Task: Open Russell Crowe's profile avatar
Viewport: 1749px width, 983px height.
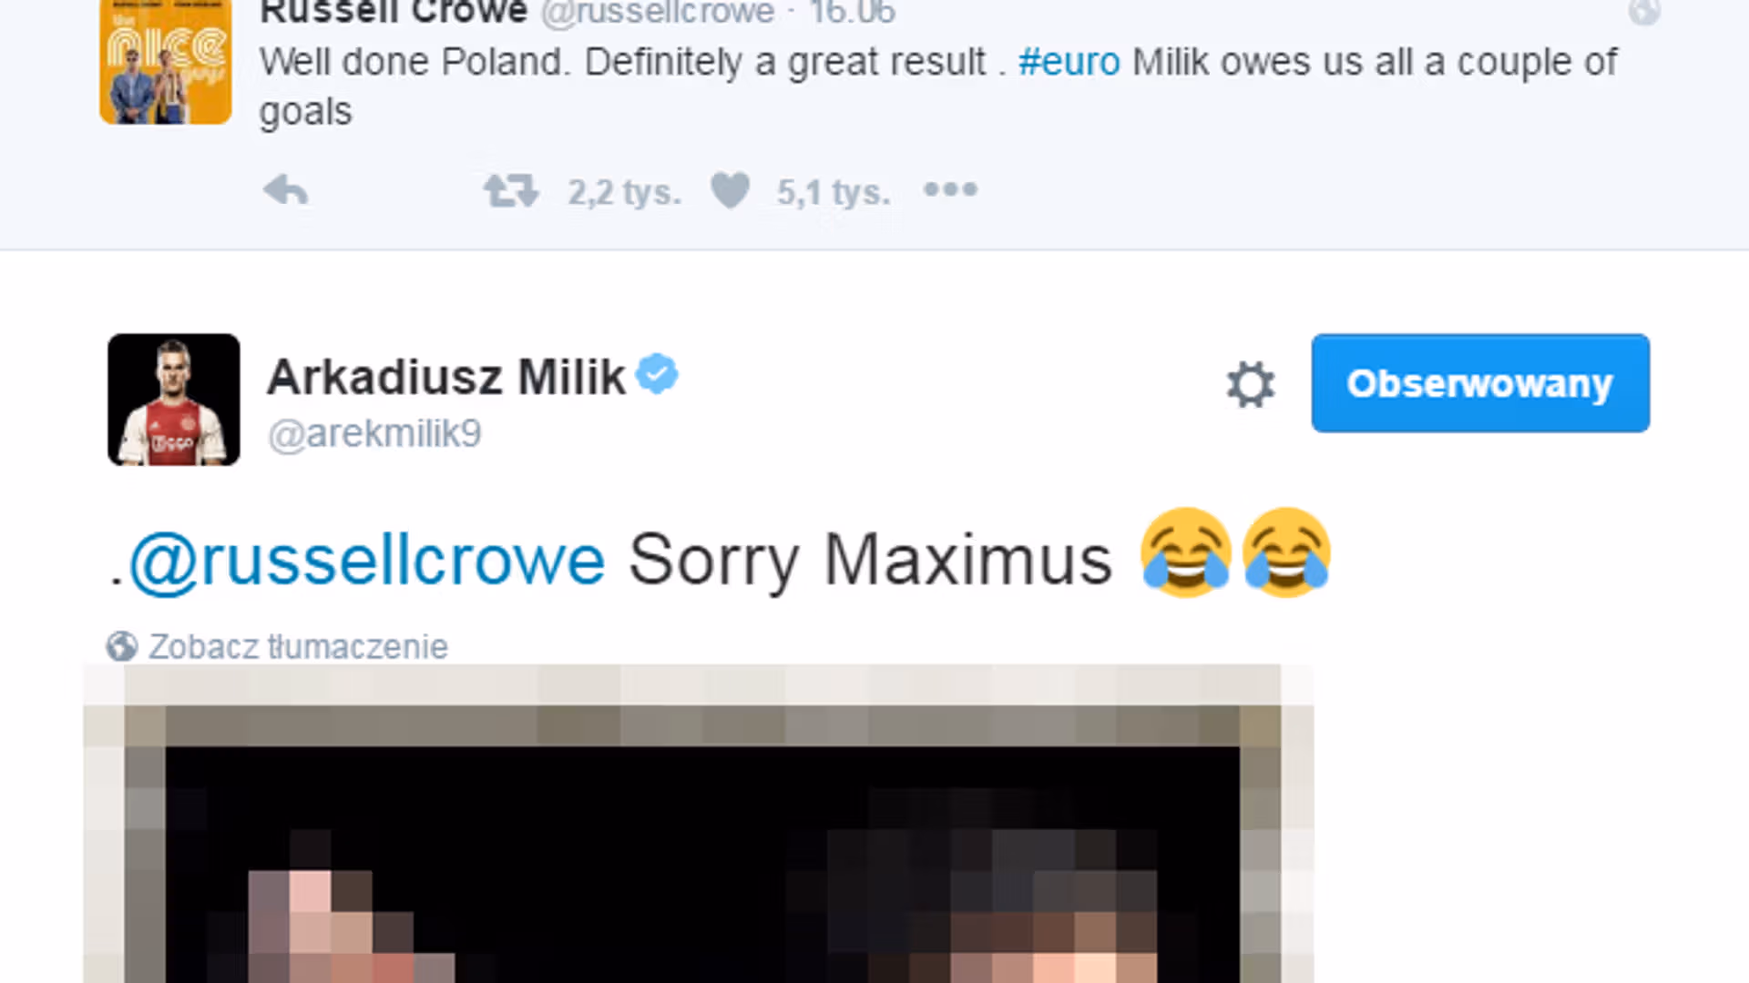Action: [166, 62]
